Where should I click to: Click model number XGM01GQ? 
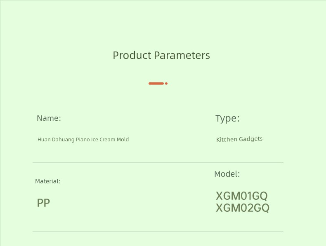click(x=241, y=196)
